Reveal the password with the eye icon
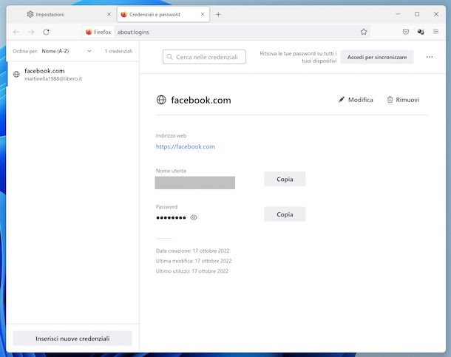The image size is (451, 357). coord(194,217)
